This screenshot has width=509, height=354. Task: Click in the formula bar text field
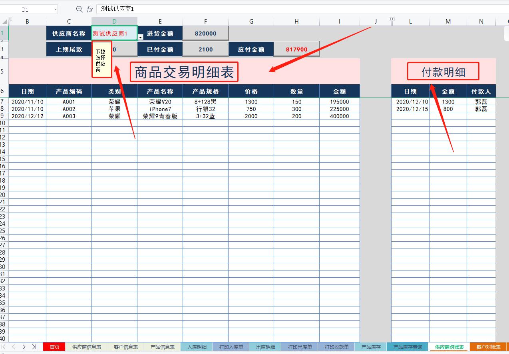[280, 9]
